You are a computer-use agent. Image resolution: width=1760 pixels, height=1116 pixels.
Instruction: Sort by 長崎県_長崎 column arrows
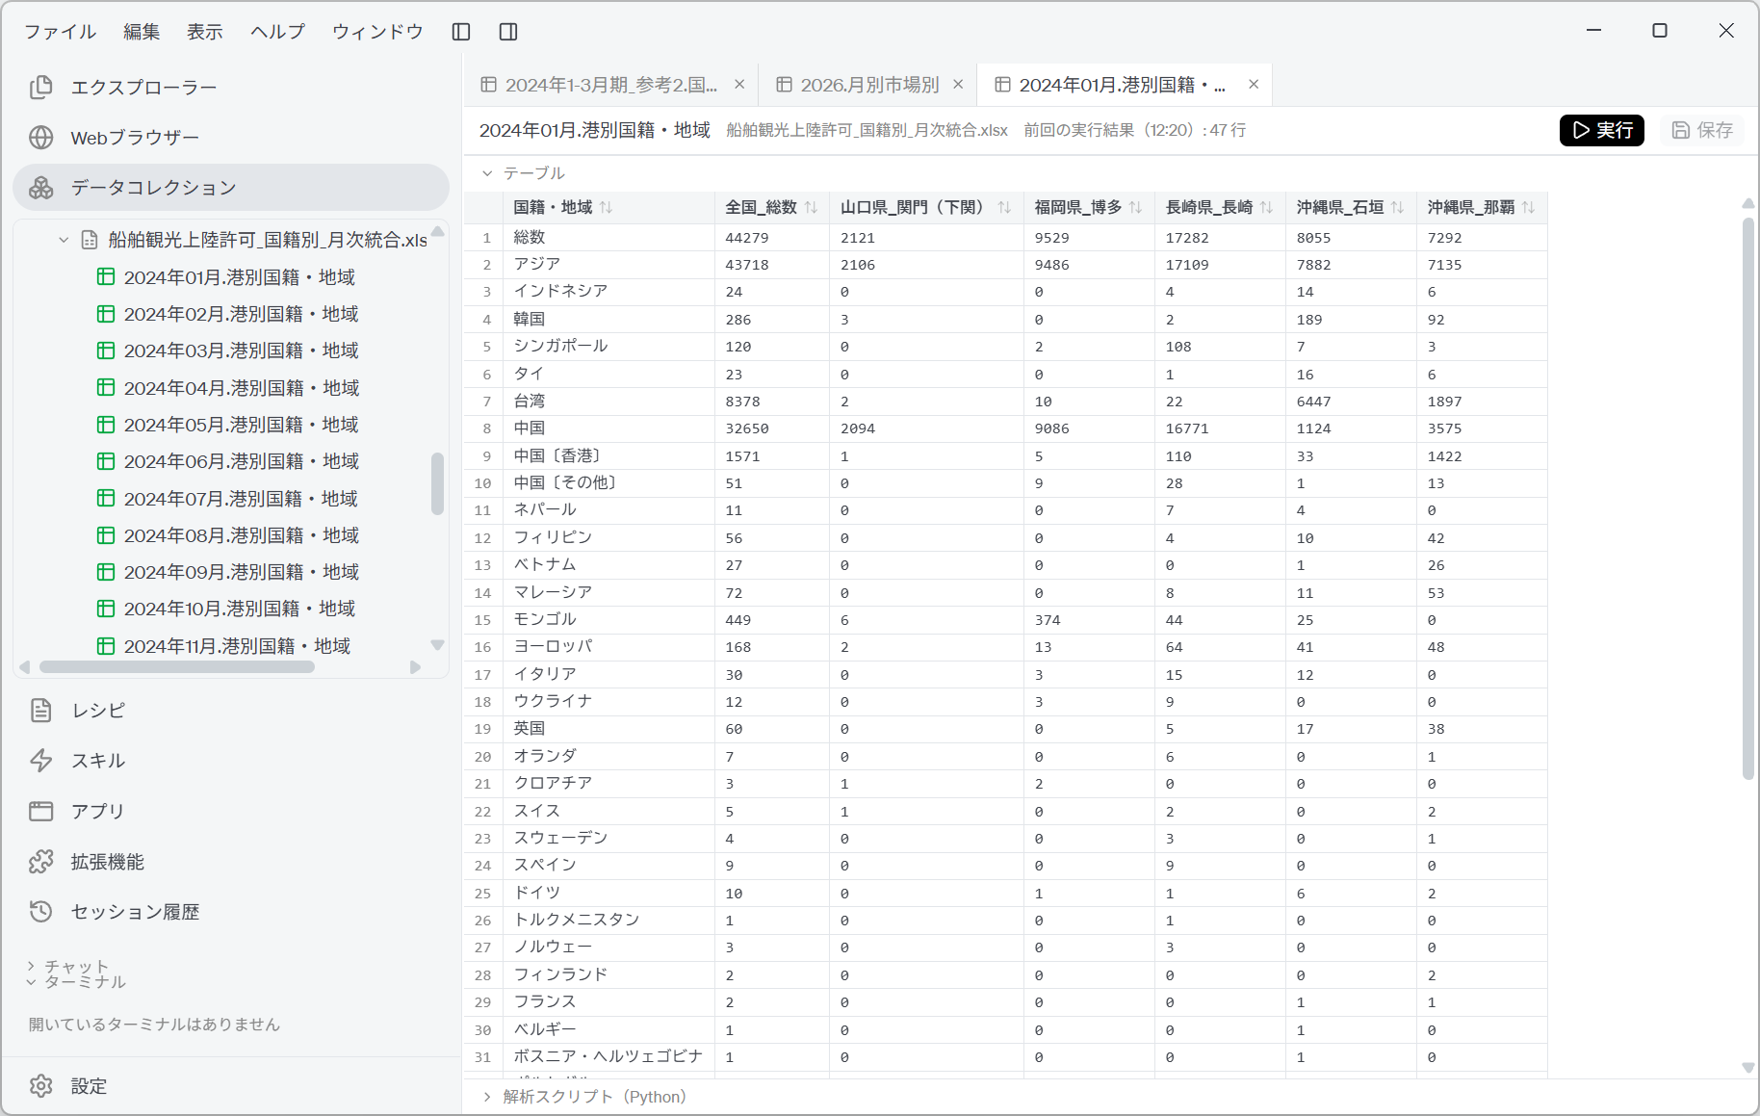point(1267,208)
